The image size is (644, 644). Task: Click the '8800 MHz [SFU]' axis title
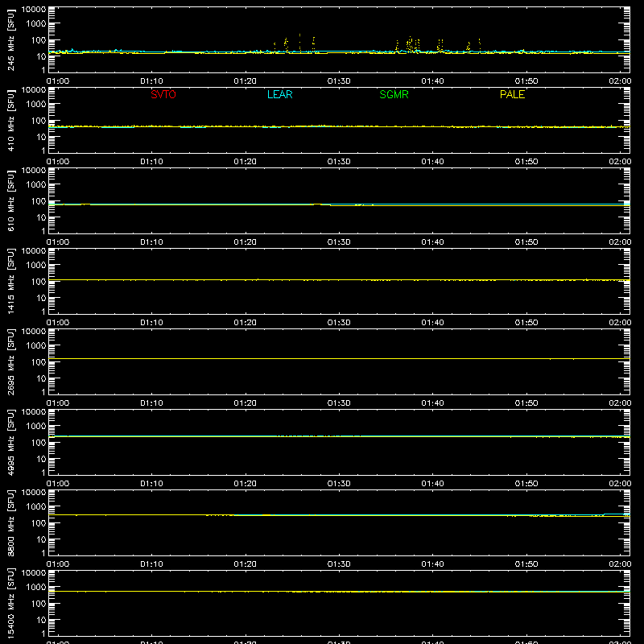click(x=11, y=523)
